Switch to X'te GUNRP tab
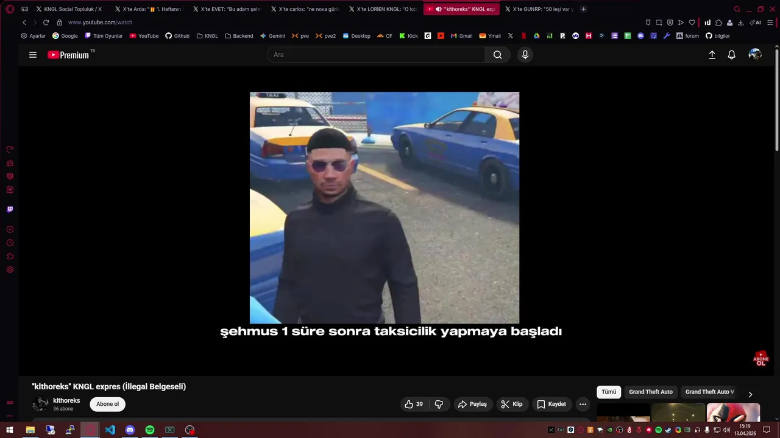This screenshot has height=438, width=780. pos(539,9)
